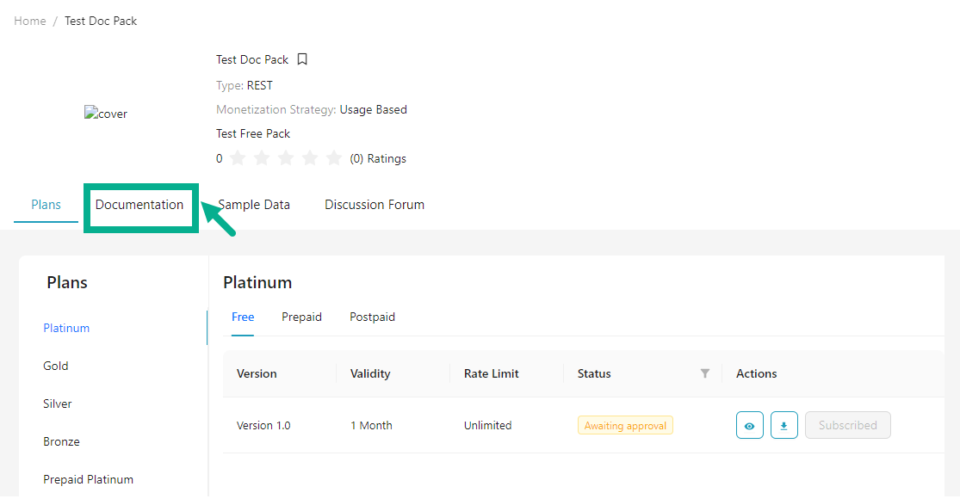
Task: Open the Discussion Forum tab
Action: (x=374, y=205)
